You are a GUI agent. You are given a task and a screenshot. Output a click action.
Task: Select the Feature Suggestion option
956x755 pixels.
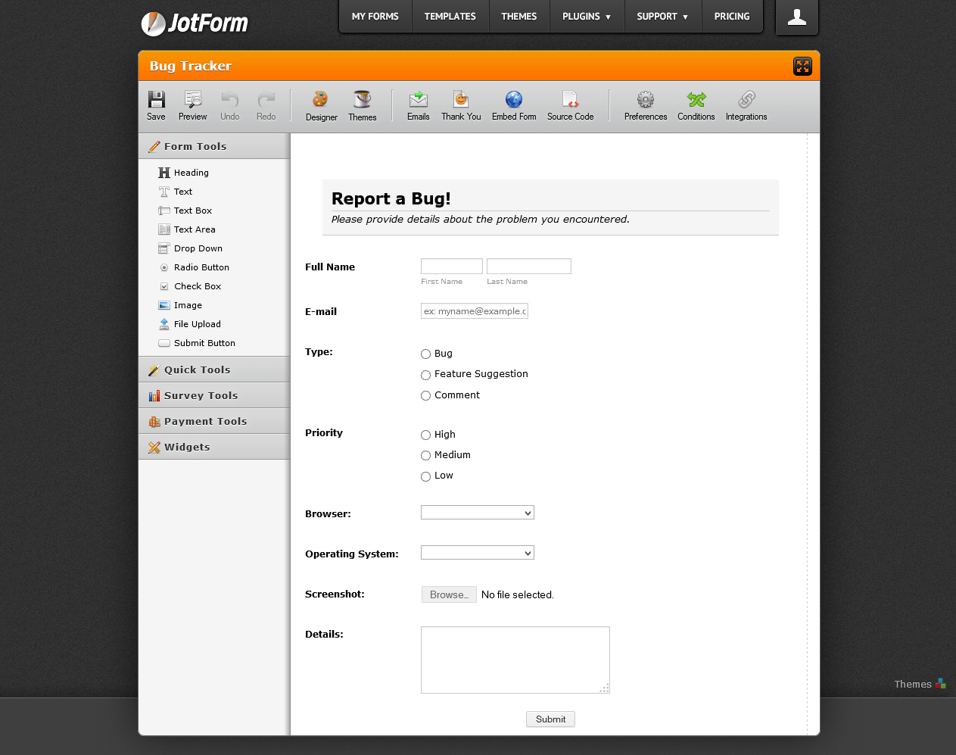point(426,375)
